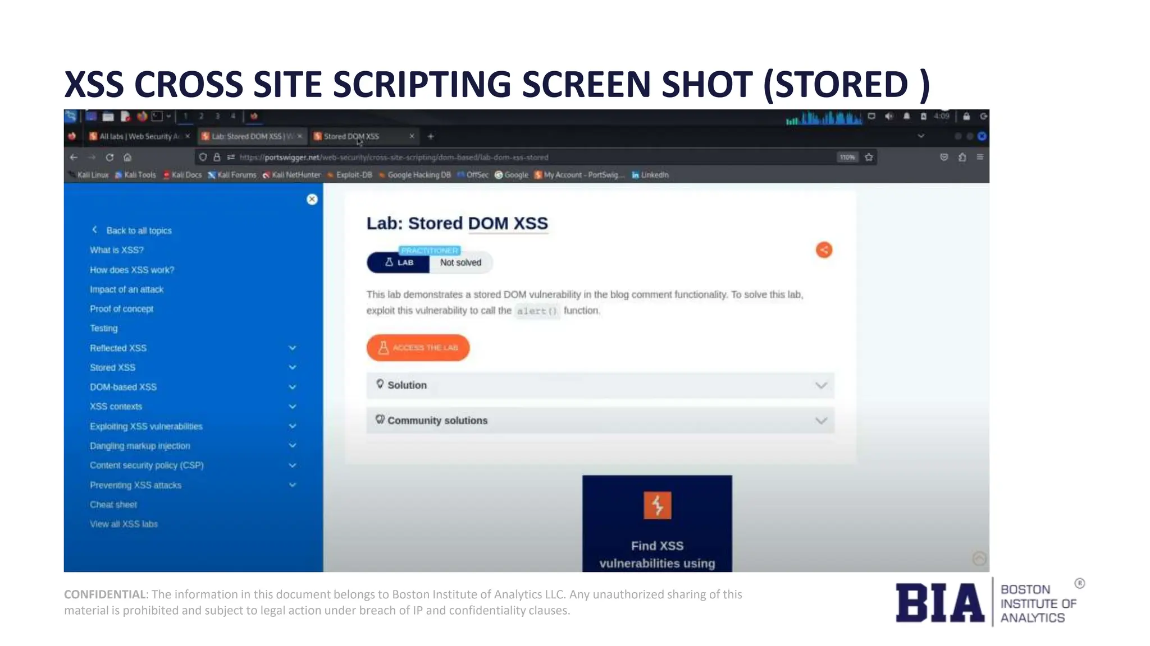Viewport: 1150px width, 646px height.
Task: Click the orange share icon
Action: tap(824, 250)
